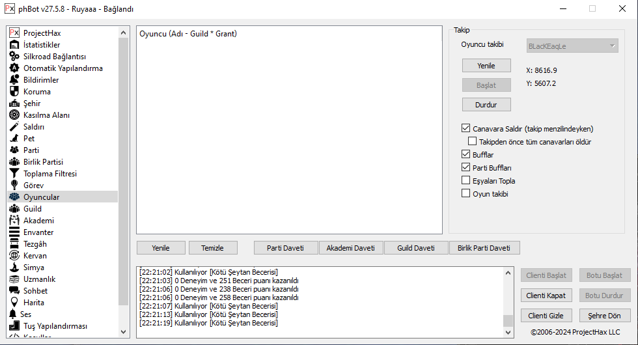Image resolution: width=638 pixels, height=345 pixels.
Task: Click the Koruma shield icon in sidebar
Action: tap(14, 92)
